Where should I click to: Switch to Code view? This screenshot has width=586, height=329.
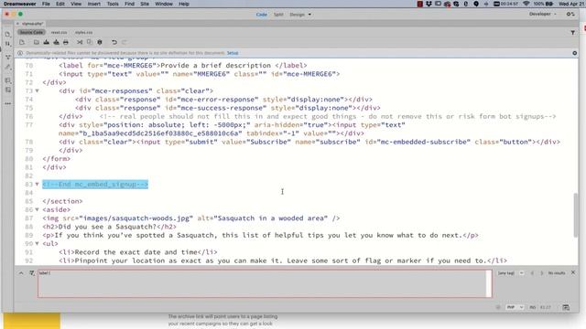[262, 15]
